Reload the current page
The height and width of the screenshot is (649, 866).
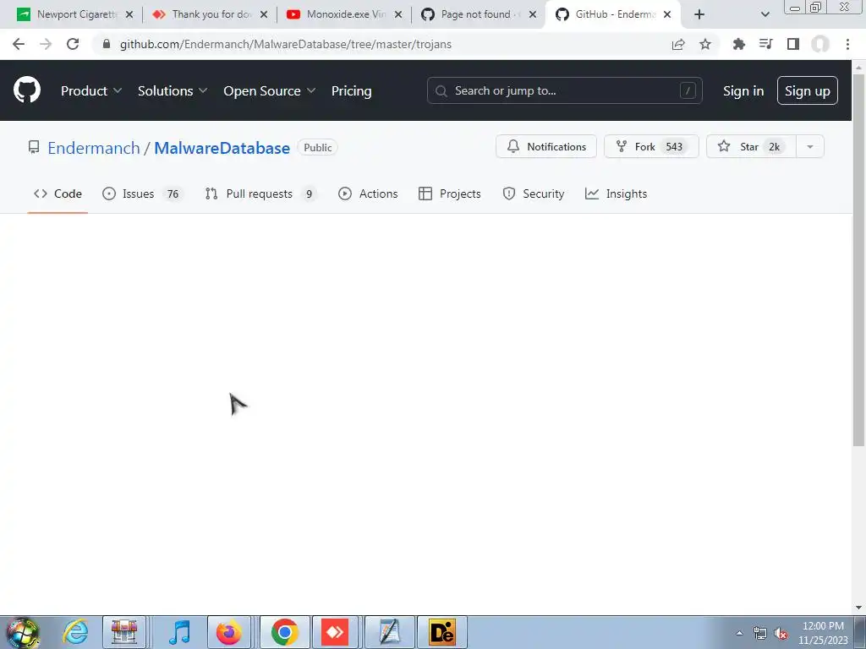tap(73, 44)
